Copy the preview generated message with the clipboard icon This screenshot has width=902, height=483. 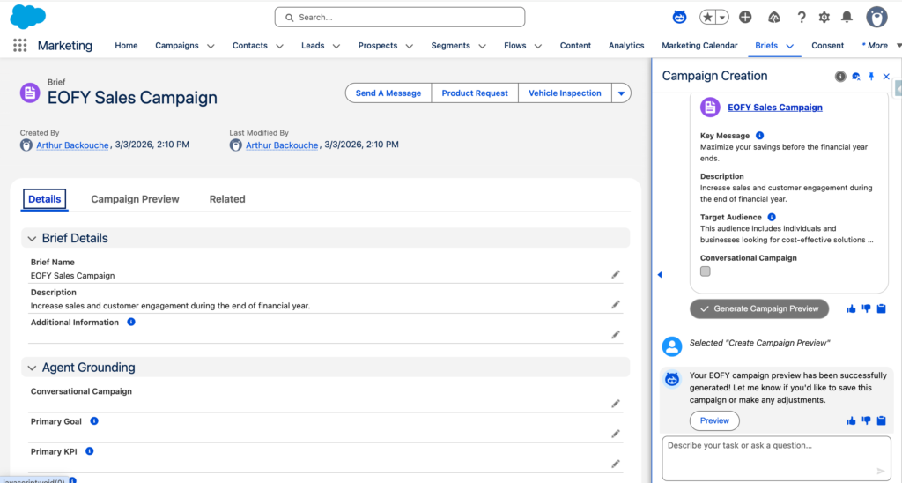pos(881,421)
